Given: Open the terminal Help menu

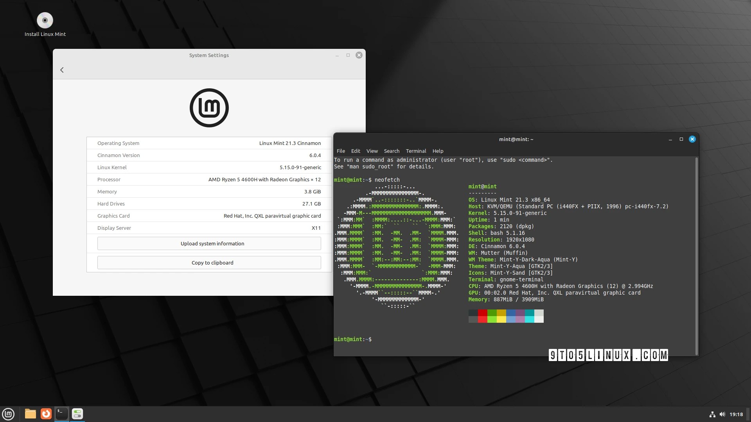Looking at the screenshot, I should point(438,151).
